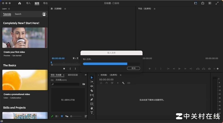Click the Home icon in top bar

[20, 3]
